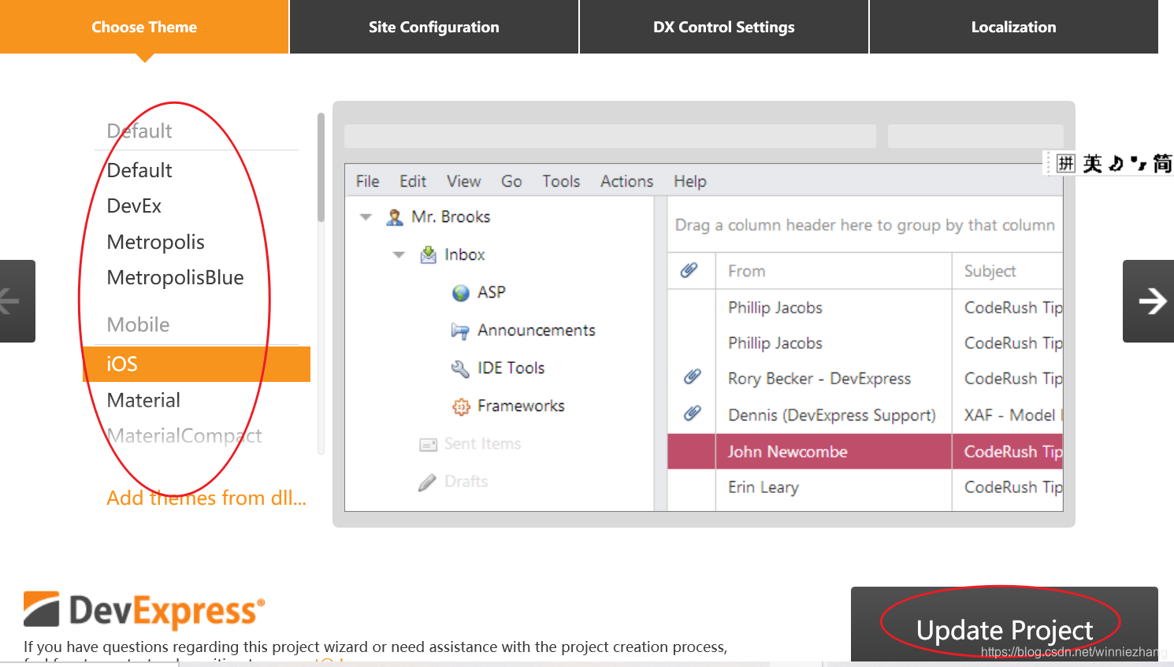Click Add themes from dll link

[x=206, y=498]
